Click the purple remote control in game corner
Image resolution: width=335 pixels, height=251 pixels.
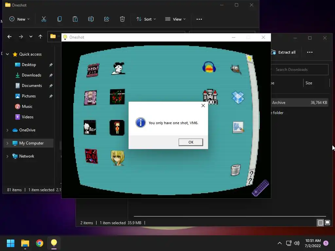coord(260,188)
